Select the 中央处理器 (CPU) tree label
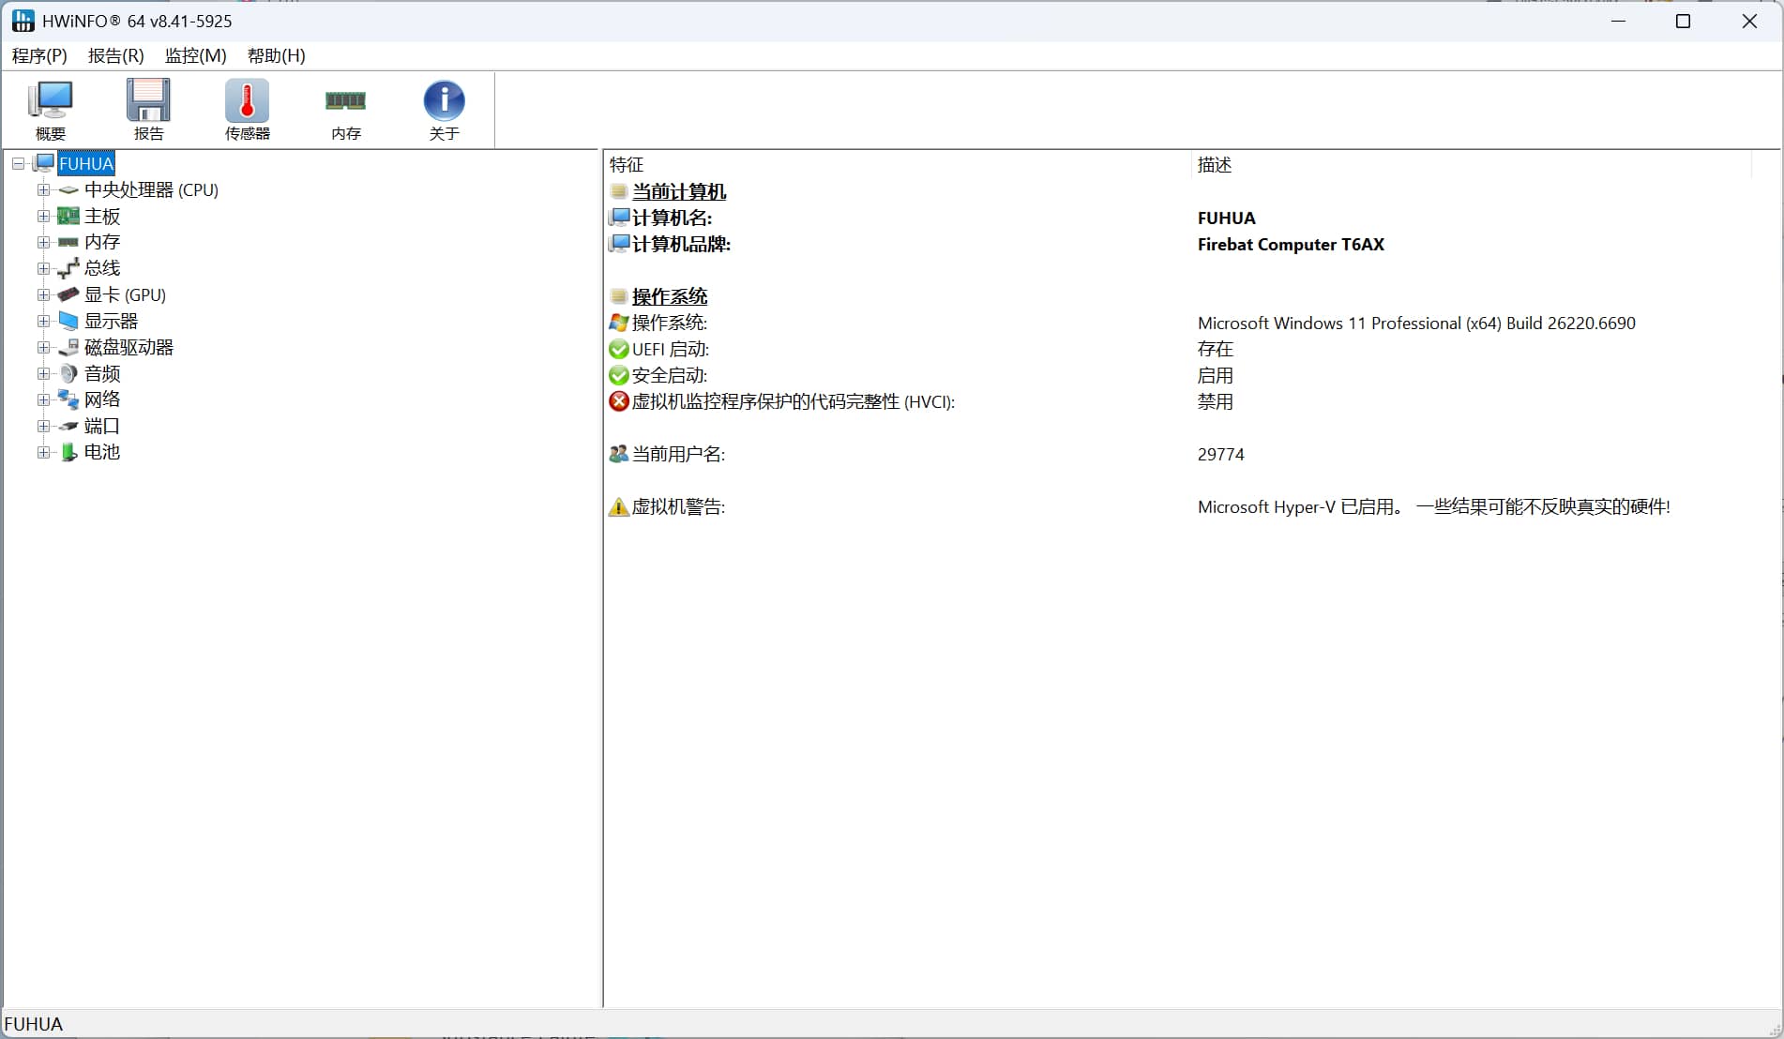The height and width of the screenshot is (1039, 1784). point(151,189)
